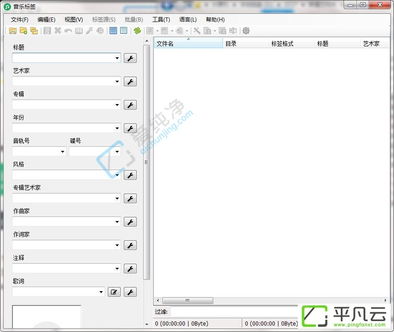Open the 文件(F) menu
Image resolution: width=394 pixels, height=332 pixels.
20,20
